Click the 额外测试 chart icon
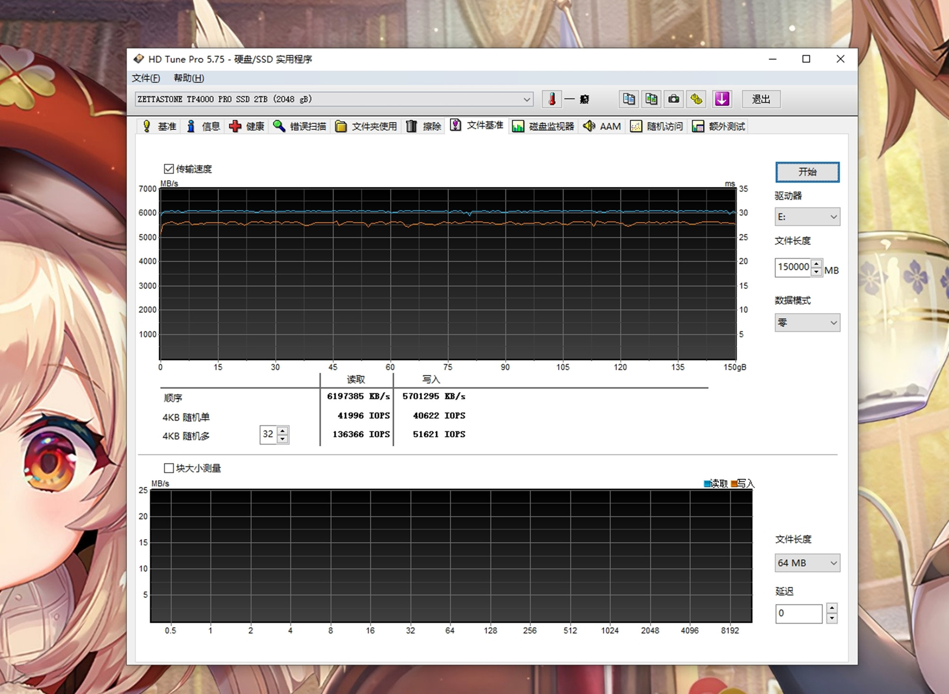The width and height of the screenshot is (949, 694). coord(698,126)
